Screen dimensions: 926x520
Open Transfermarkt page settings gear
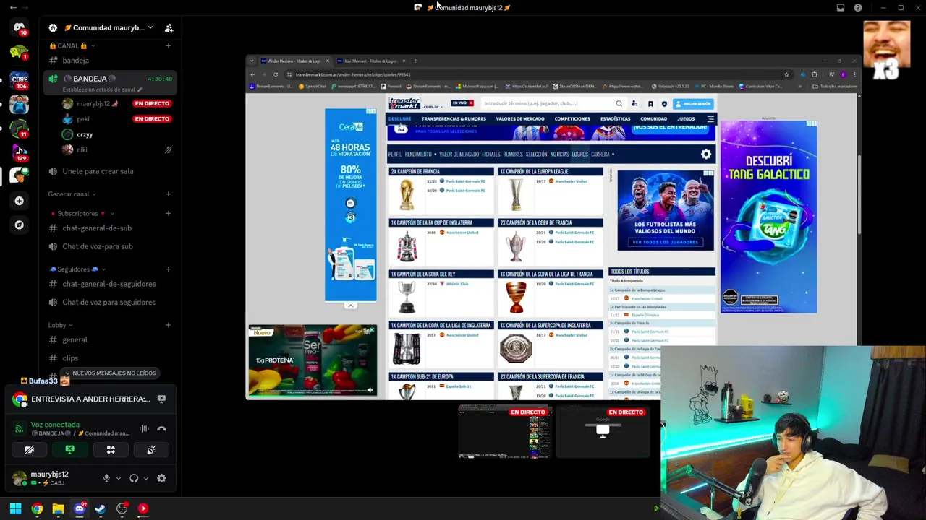point(706,154)
